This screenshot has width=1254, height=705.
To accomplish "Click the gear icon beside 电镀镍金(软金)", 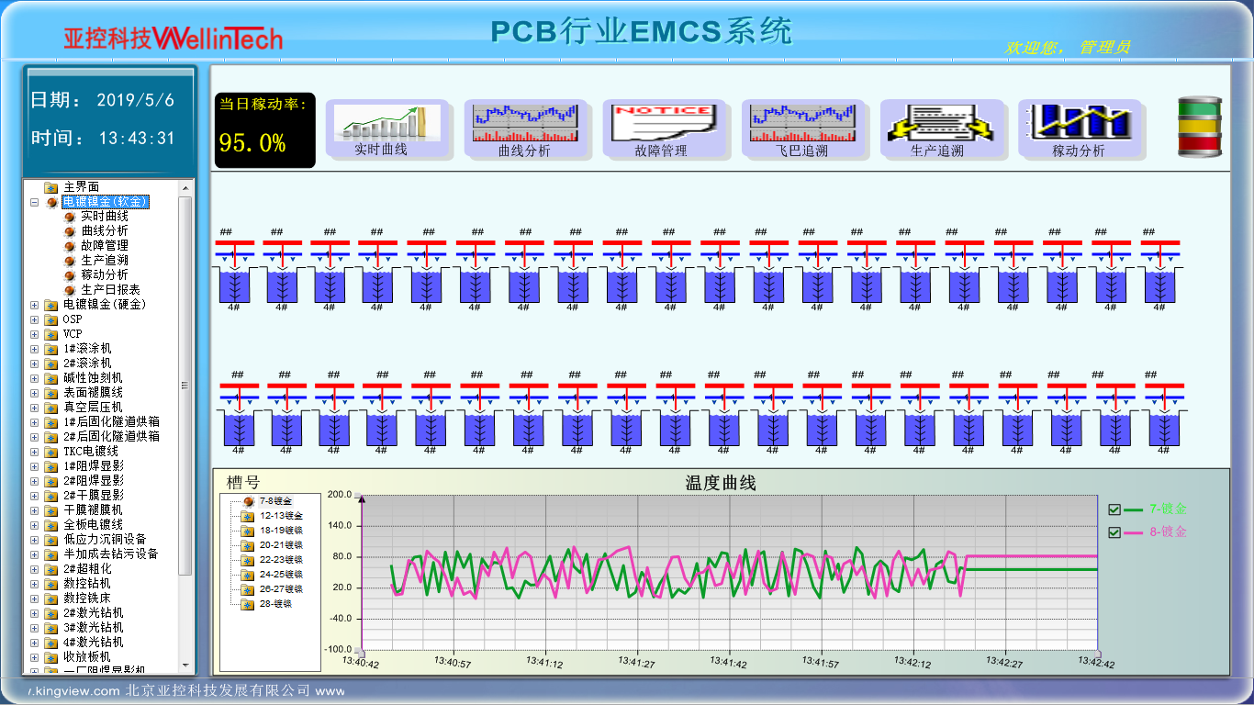I will (51, 202).
